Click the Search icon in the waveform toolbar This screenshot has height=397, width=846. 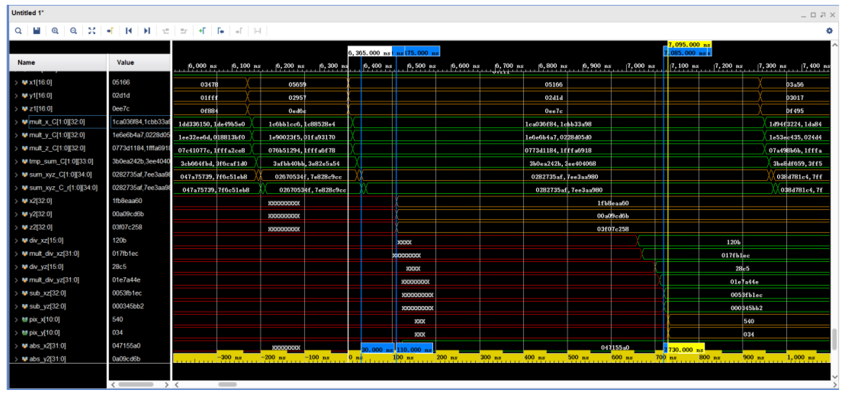[18, 31]
